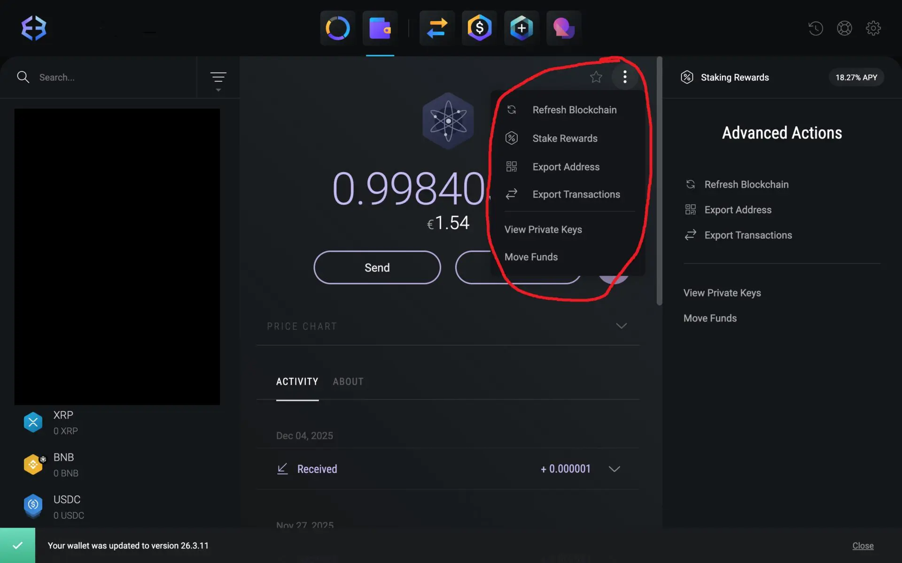Select the USDC row in asset list

coord(120,507)
